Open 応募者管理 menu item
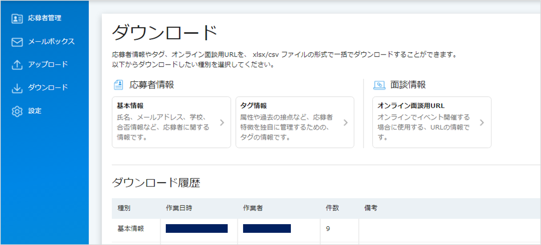Screen dimensions: 541x245 [x=45, y=18]
